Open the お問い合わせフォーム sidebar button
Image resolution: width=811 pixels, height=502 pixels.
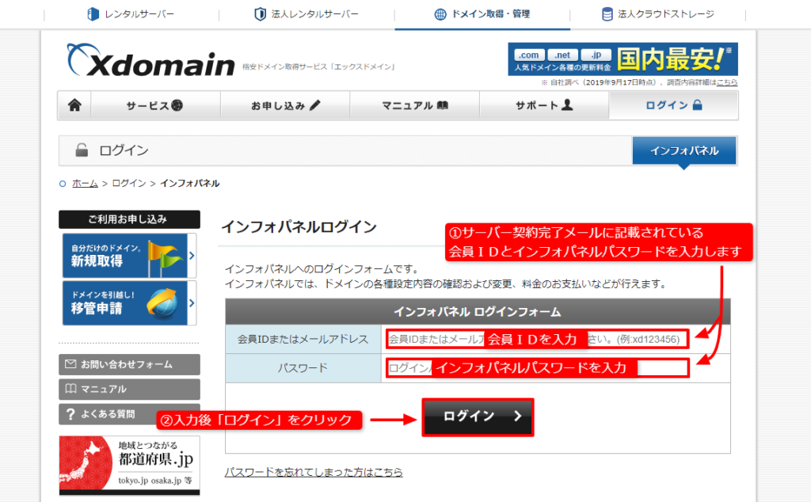(129, 364)
